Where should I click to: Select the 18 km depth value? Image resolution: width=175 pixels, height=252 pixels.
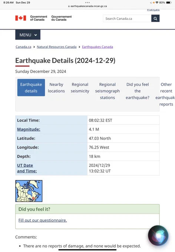[95, 156]
